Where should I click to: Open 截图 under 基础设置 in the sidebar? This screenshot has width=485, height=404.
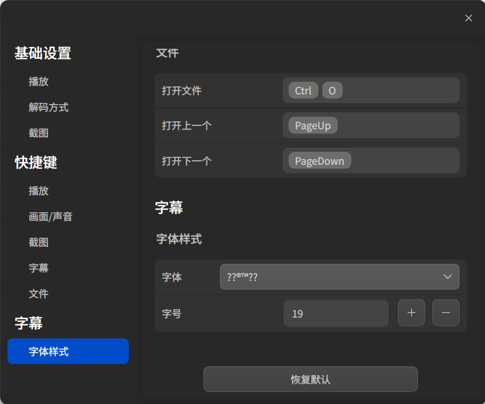(x=39, y=133)
